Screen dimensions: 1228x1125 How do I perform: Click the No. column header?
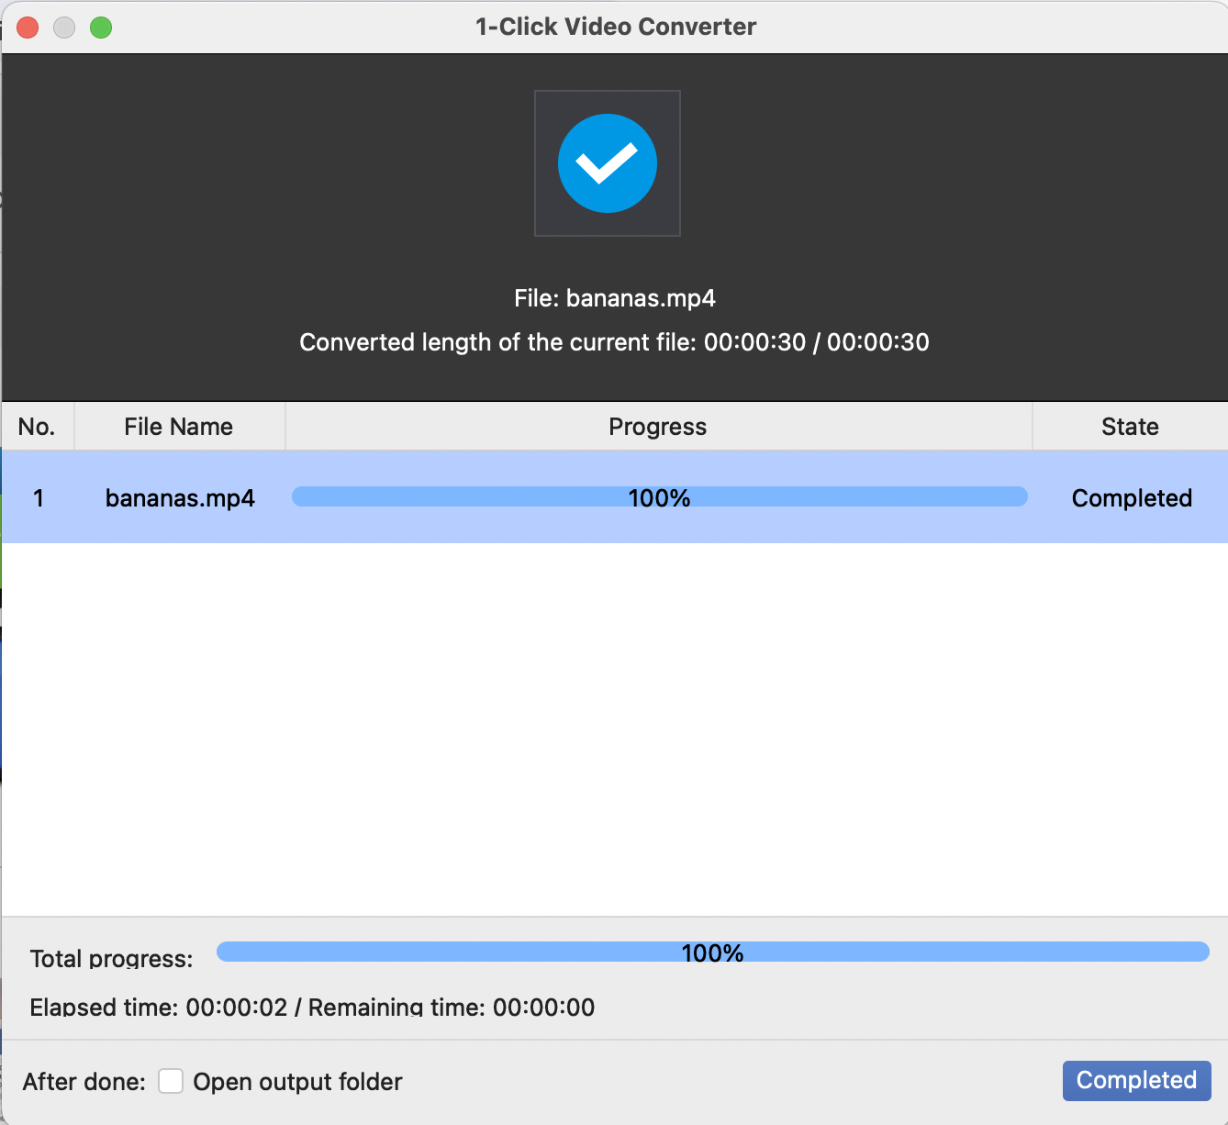pos(37,427)
